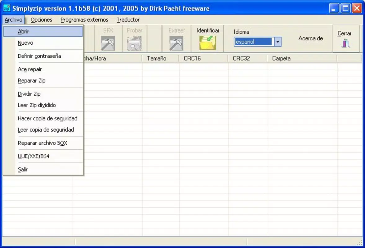Choose Nuevo from the menu

pyautogui.click(x=43, y=43)
